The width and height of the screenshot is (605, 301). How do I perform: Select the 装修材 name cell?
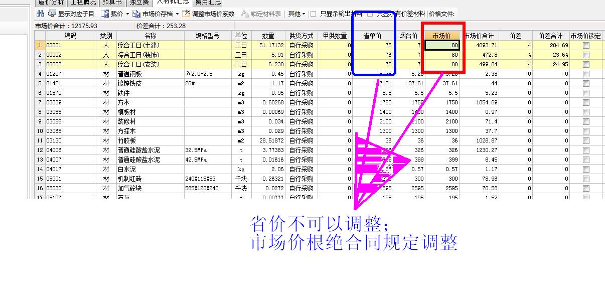coord(150,121)
